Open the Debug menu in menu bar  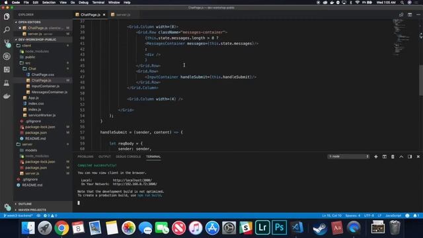83,3
